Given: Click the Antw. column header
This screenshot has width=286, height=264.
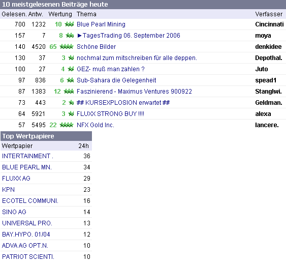Looking at the screenshot, I should (36, 14).
